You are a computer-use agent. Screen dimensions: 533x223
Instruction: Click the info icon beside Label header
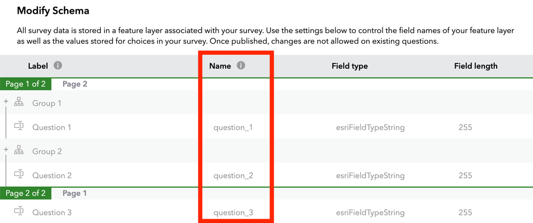pyautogui.click(x=58, y=66)
